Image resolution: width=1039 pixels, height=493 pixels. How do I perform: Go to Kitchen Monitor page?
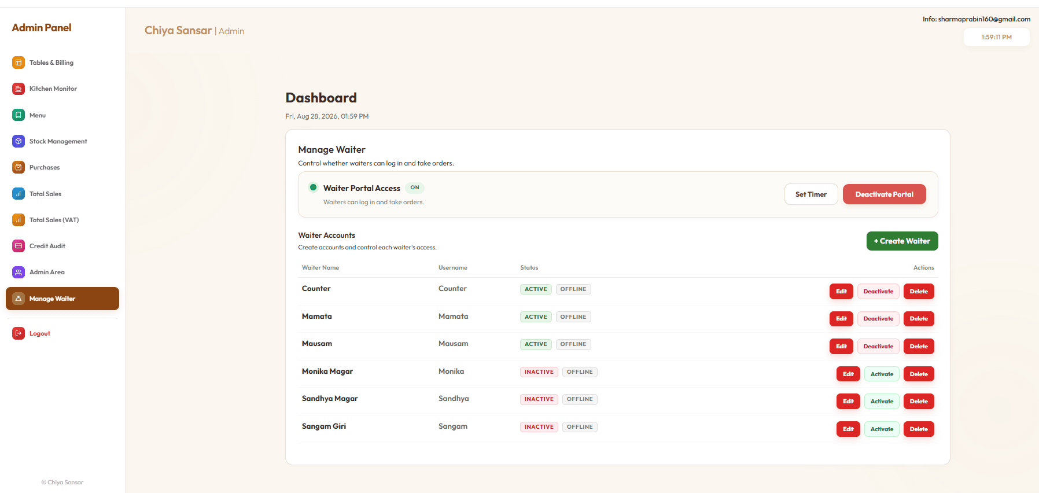pos(62,89)
